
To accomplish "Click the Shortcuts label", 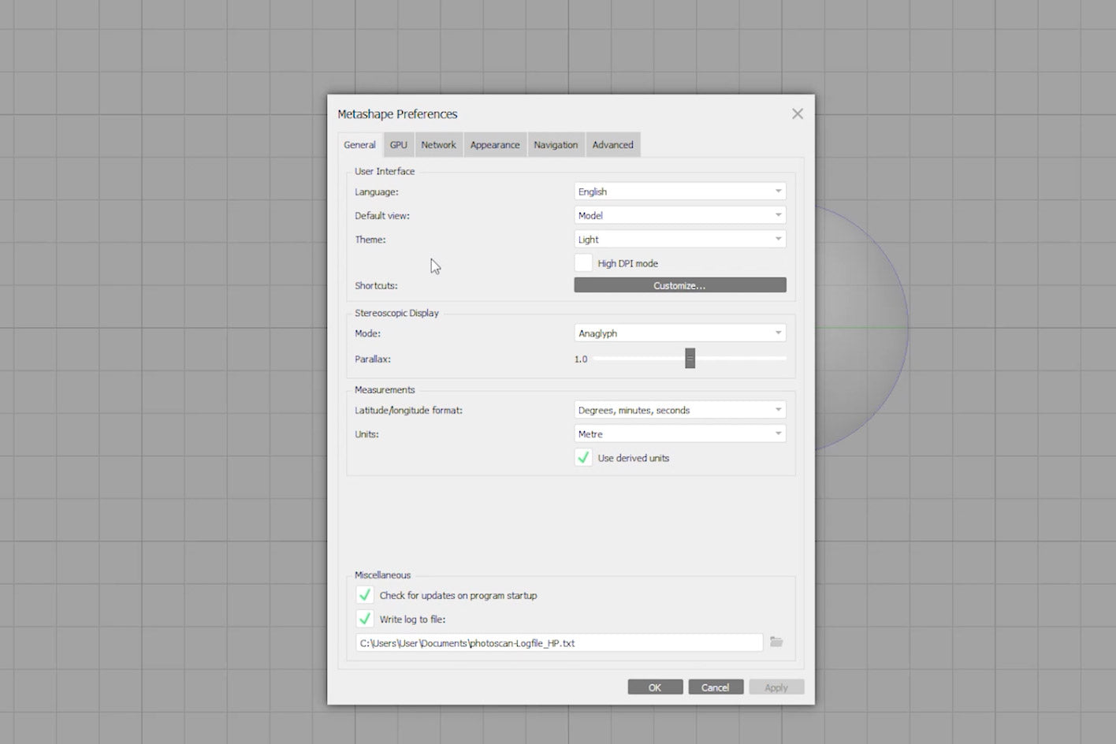I will tap(376, 286).
